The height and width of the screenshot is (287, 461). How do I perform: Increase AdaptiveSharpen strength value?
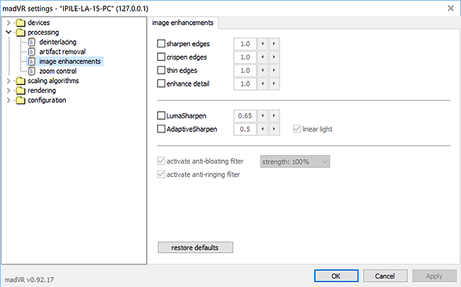[274, 129]
